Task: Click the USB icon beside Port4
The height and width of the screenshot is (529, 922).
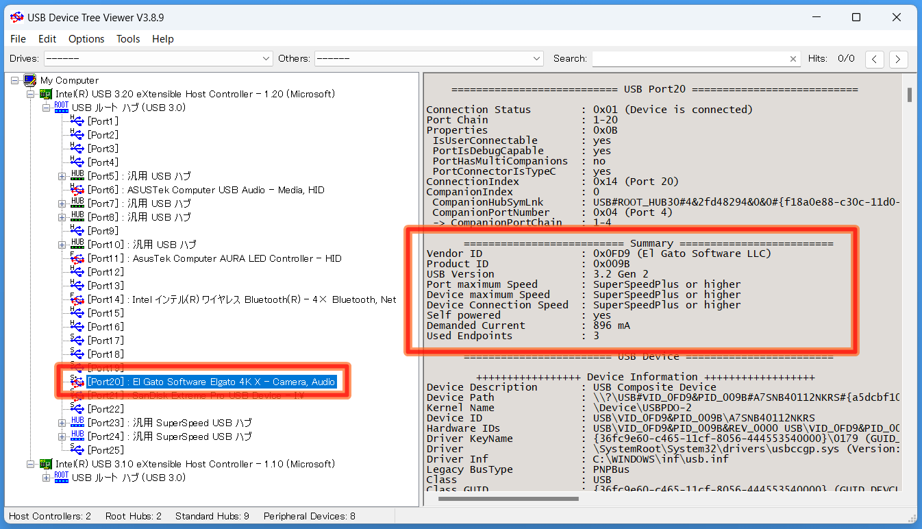Action: coord(77,162)
